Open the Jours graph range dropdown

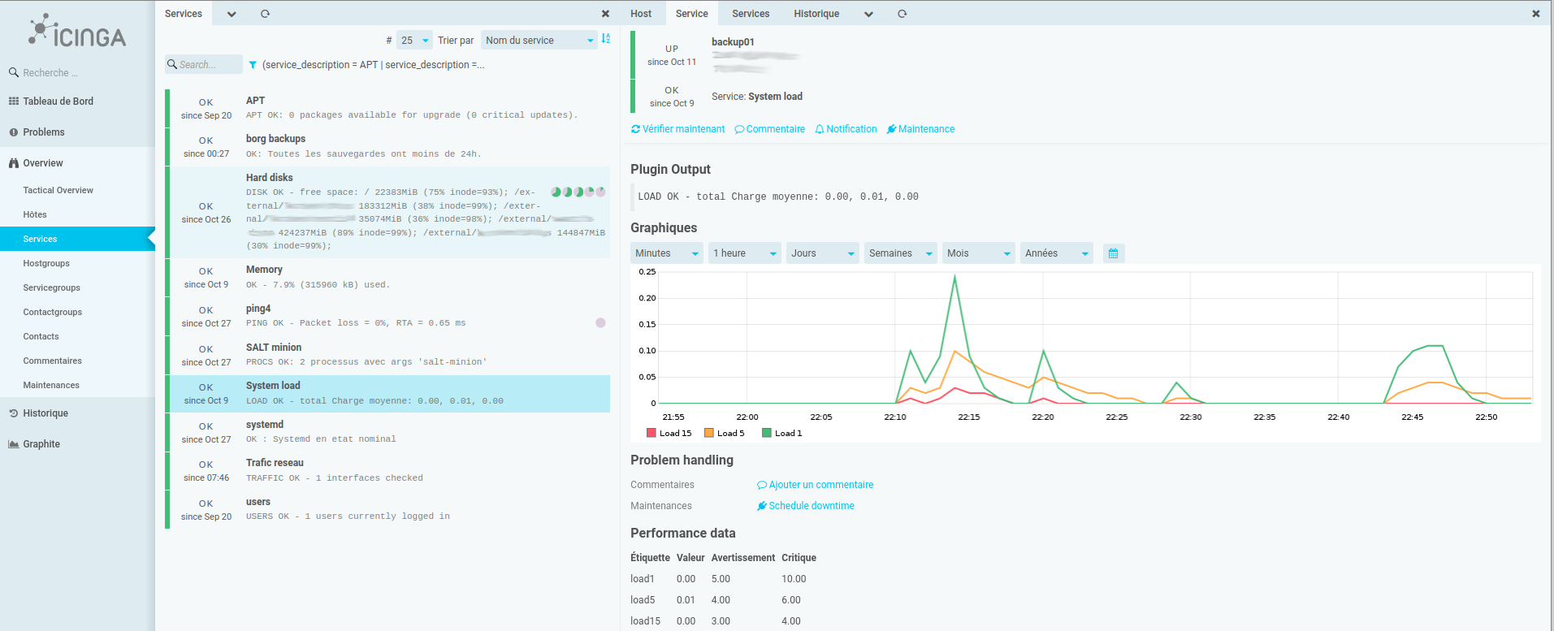click(822, 253)
